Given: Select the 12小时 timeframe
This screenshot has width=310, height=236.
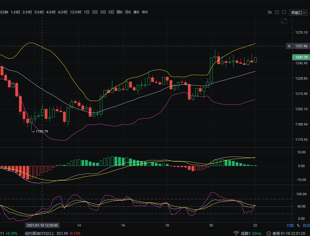Looking at the screenshot, I should click(x=76, y=12).
